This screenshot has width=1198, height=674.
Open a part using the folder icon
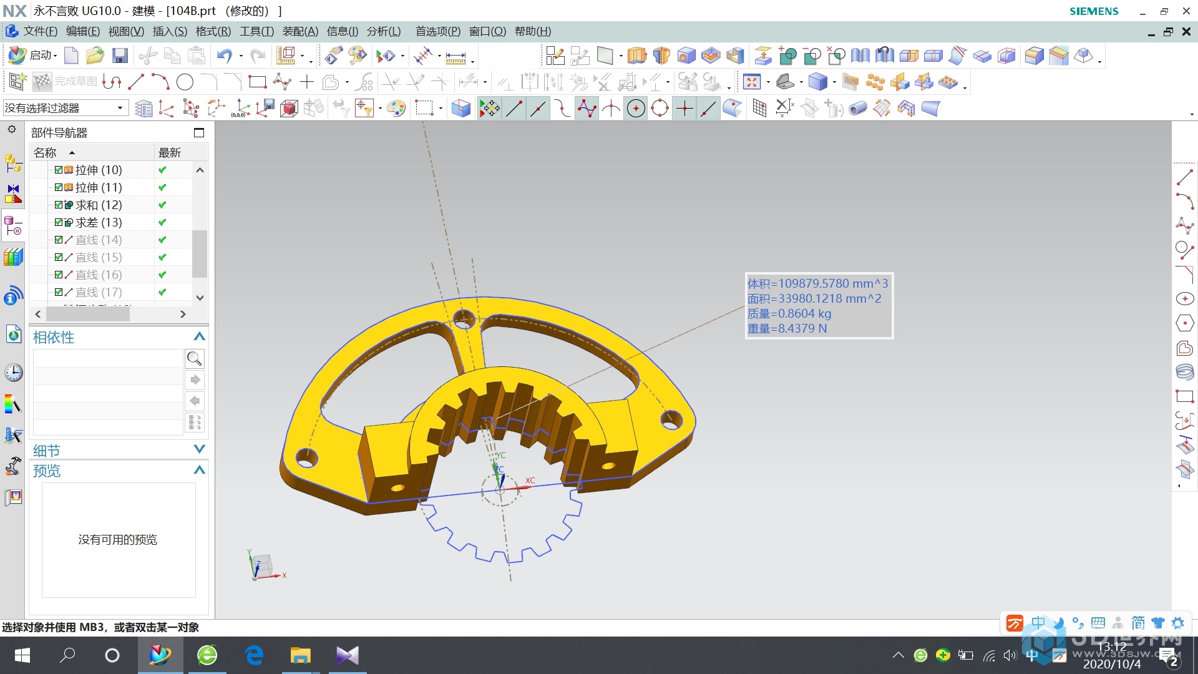point(95,56)
